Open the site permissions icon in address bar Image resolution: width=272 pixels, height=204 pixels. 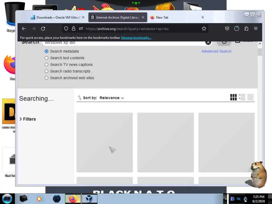(x=81, y=28)
